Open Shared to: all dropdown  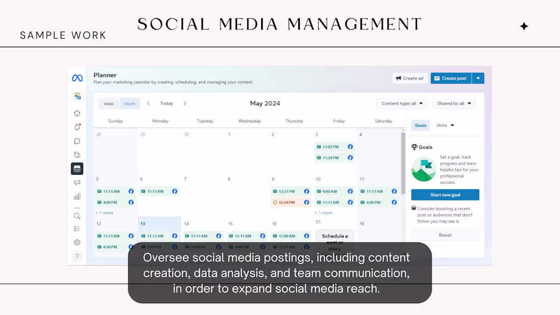pos(454,103)
